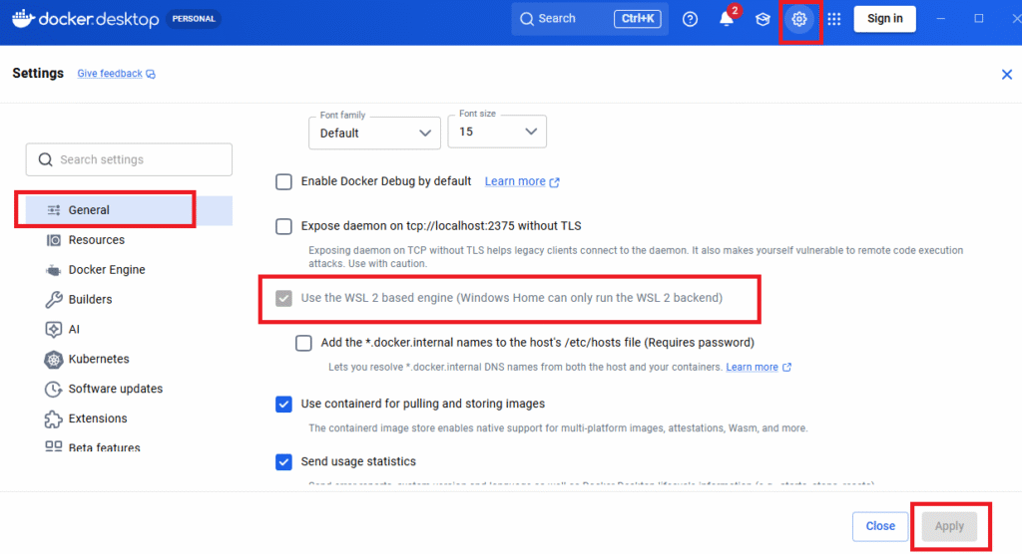Open Docker Engine settings section
This screenshot has height=554, width=1022.
click(129, 269)
